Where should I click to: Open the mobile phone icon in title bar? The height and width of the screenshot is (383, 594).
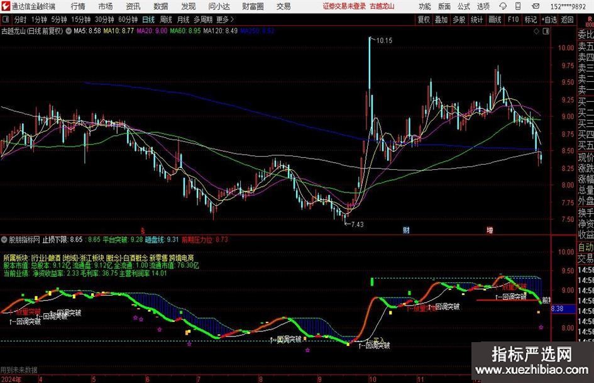tap(518, 6)
